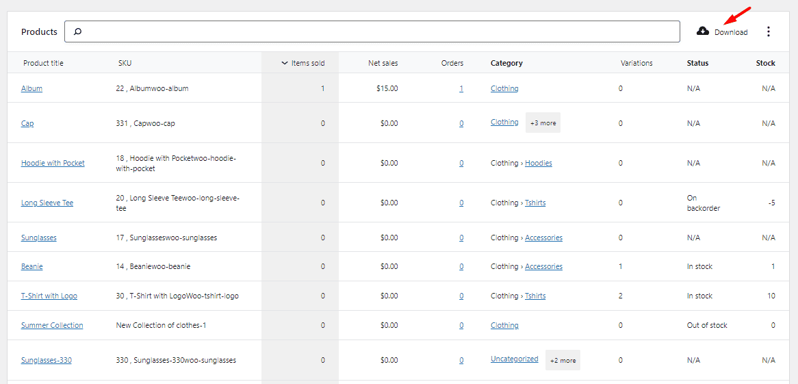
Task: Open Tshirts category in Long Sleeve Tee row
Action: point(535,203)
